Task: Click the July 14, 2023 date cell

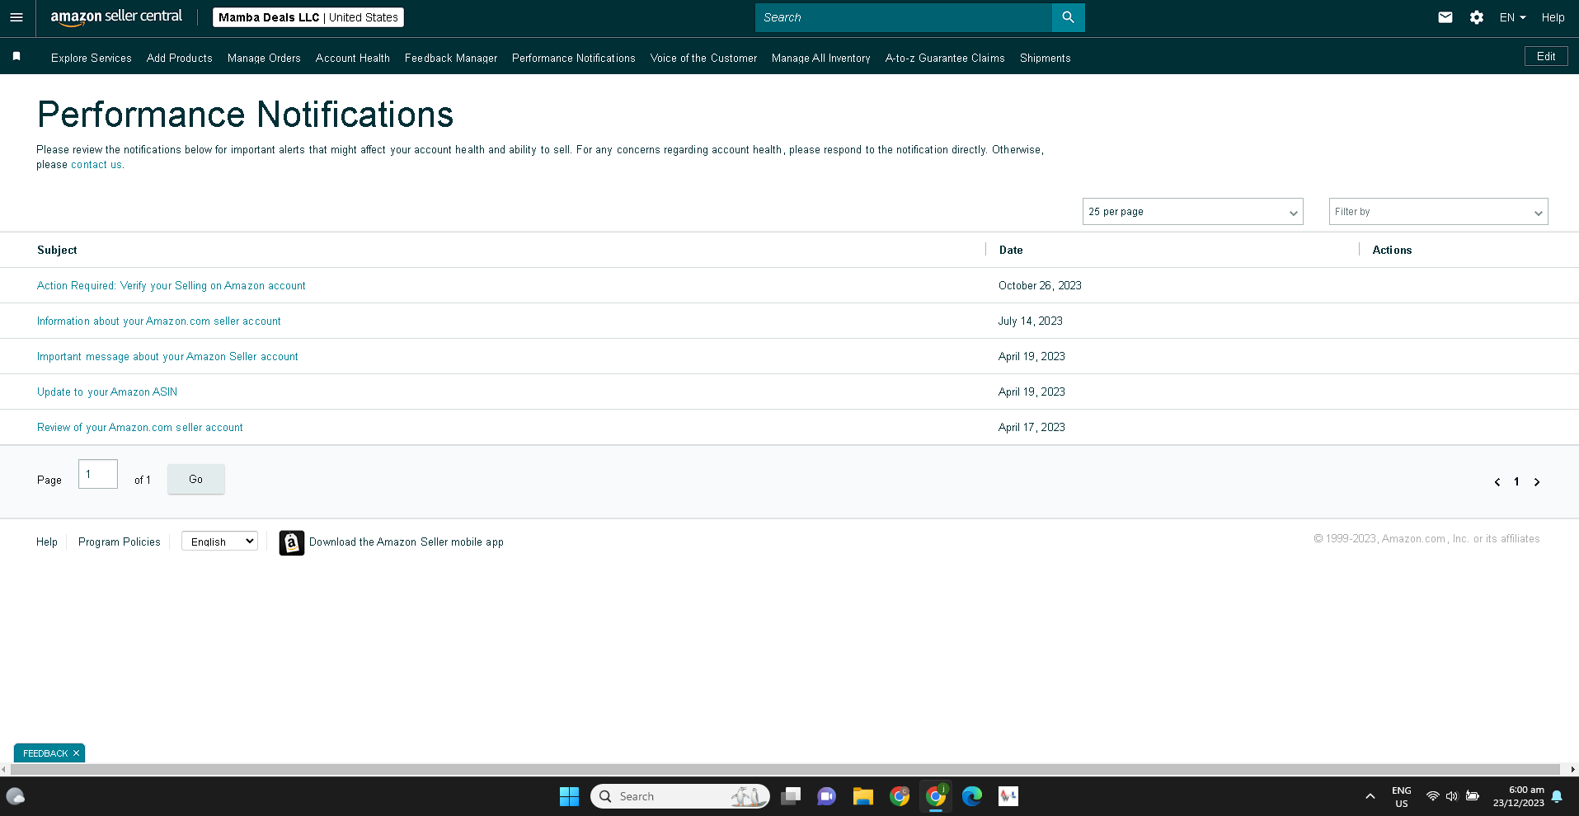Action: (x=1031, y=321)
